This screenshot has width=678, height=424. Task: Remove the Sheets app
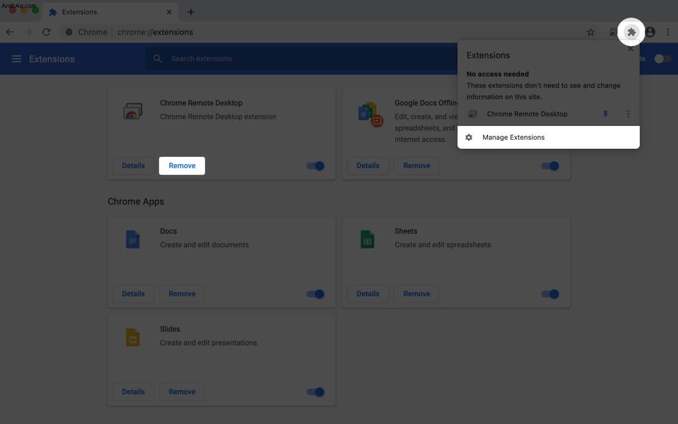pyautogui.click(x=417, y=293)
